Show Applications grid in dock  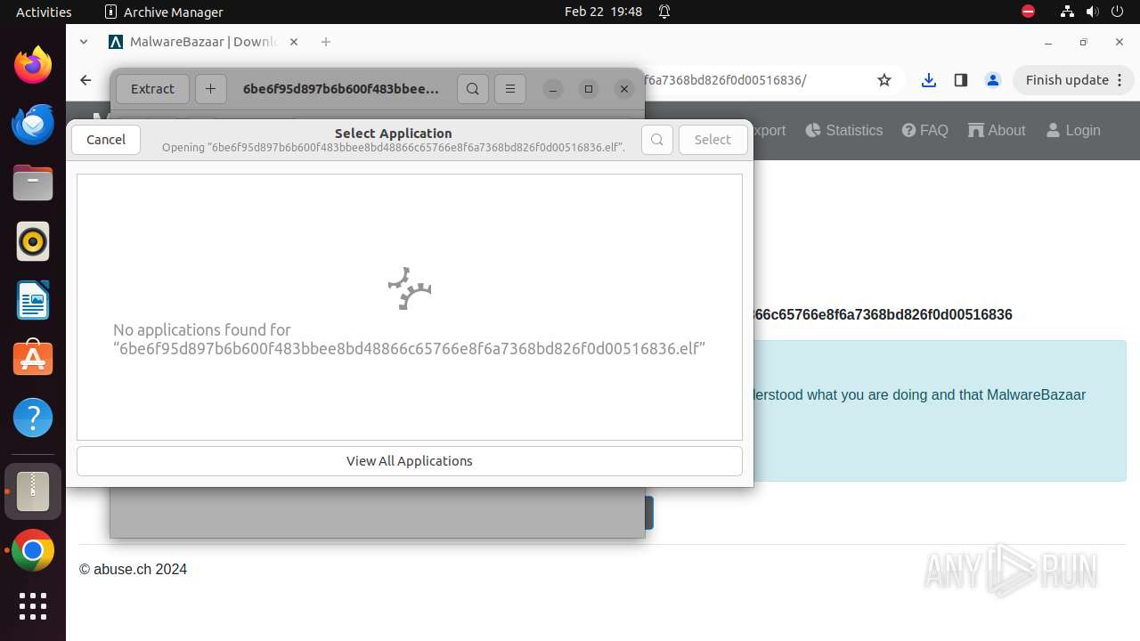coord(33,606)
